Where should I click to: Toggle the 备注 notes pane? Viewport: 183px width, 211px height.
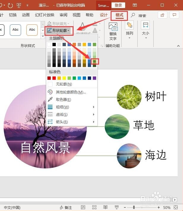pyautogui.click(x=66, y=207)
